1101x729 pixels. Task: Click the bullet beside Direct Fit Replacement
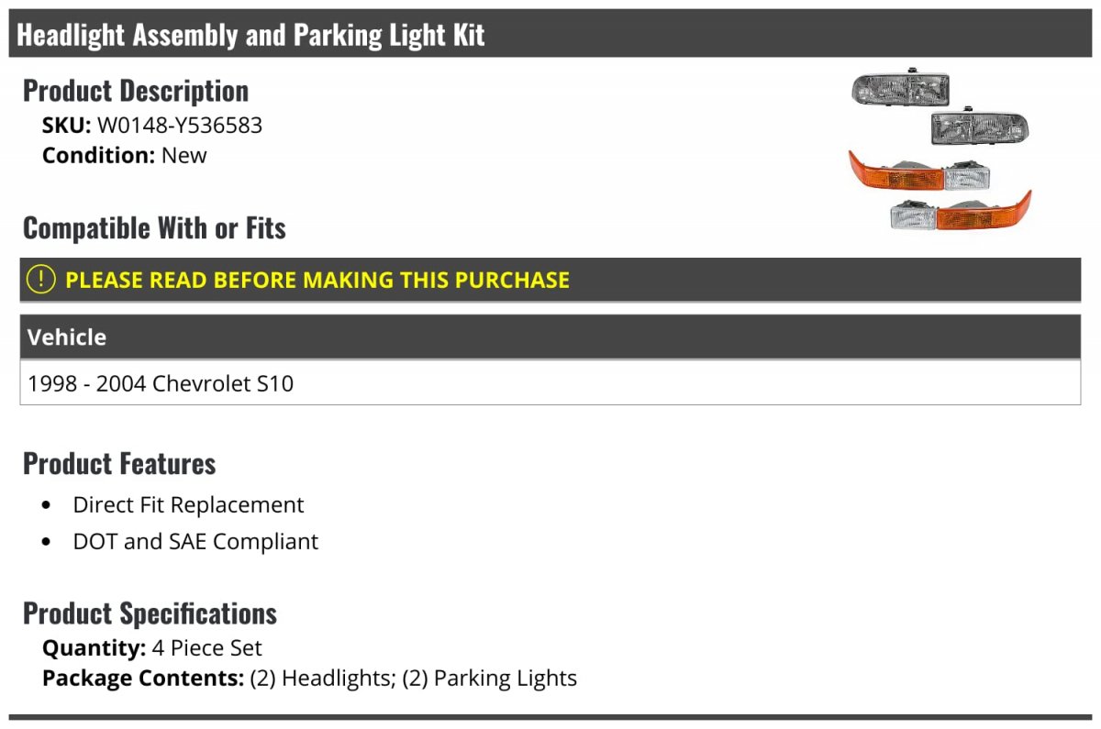coord(47,506)
